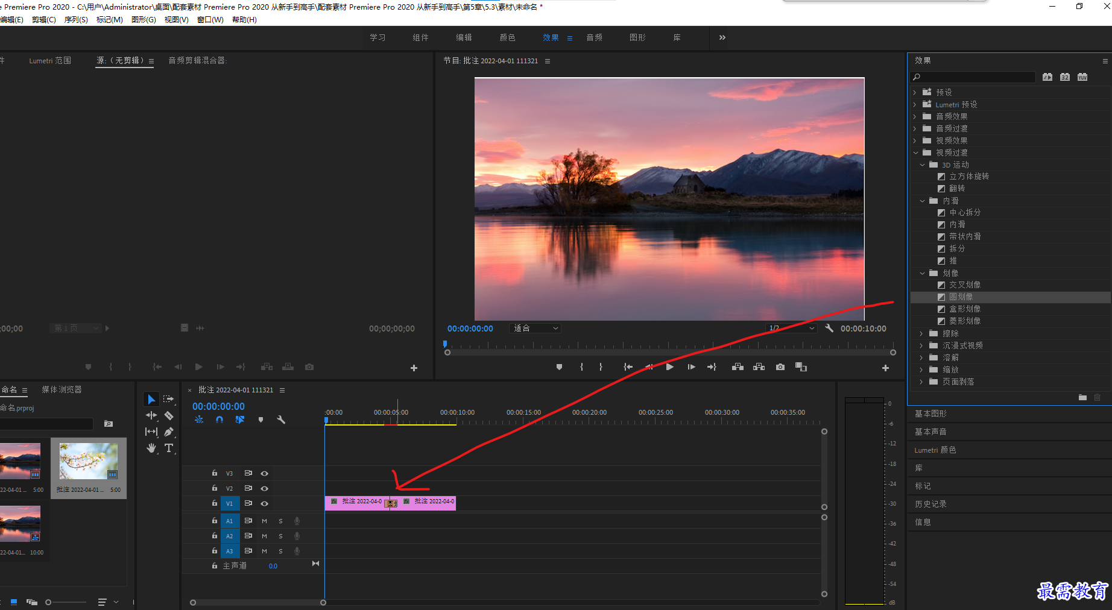Add a marker in the timeline
The height and width of the screenshot is (610, 1112).
[261, 420]
